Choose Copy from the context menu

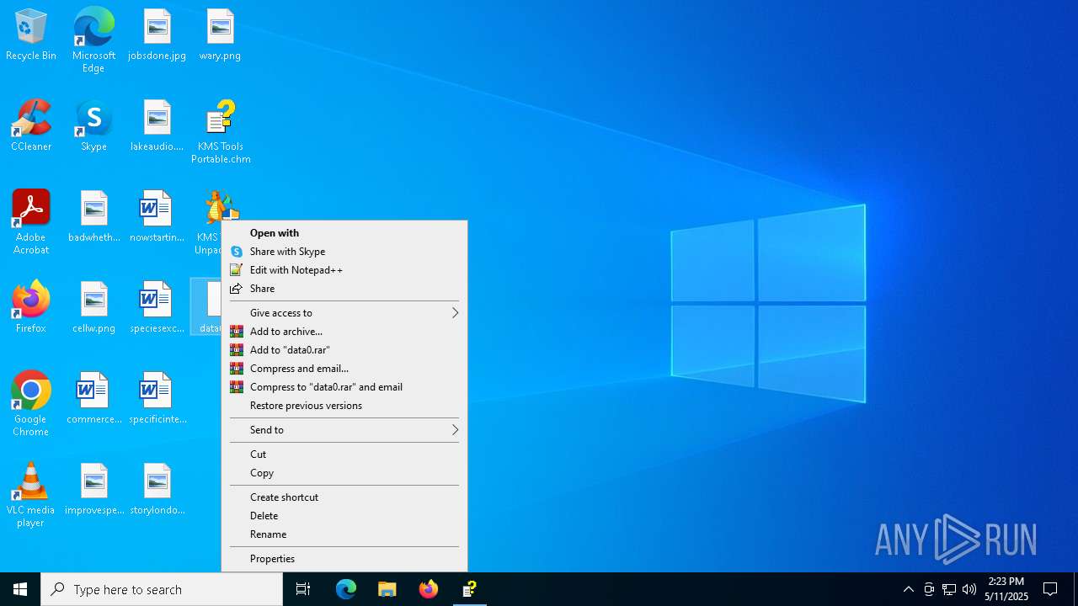pos(344,473)
